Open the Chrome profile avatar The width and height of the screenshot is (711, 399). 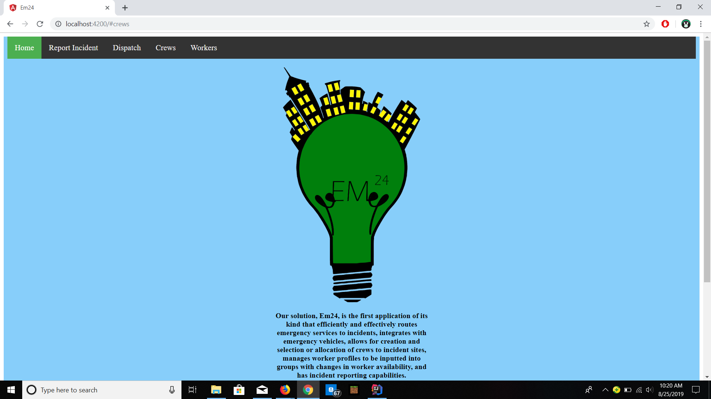click(x=686, y=24)
